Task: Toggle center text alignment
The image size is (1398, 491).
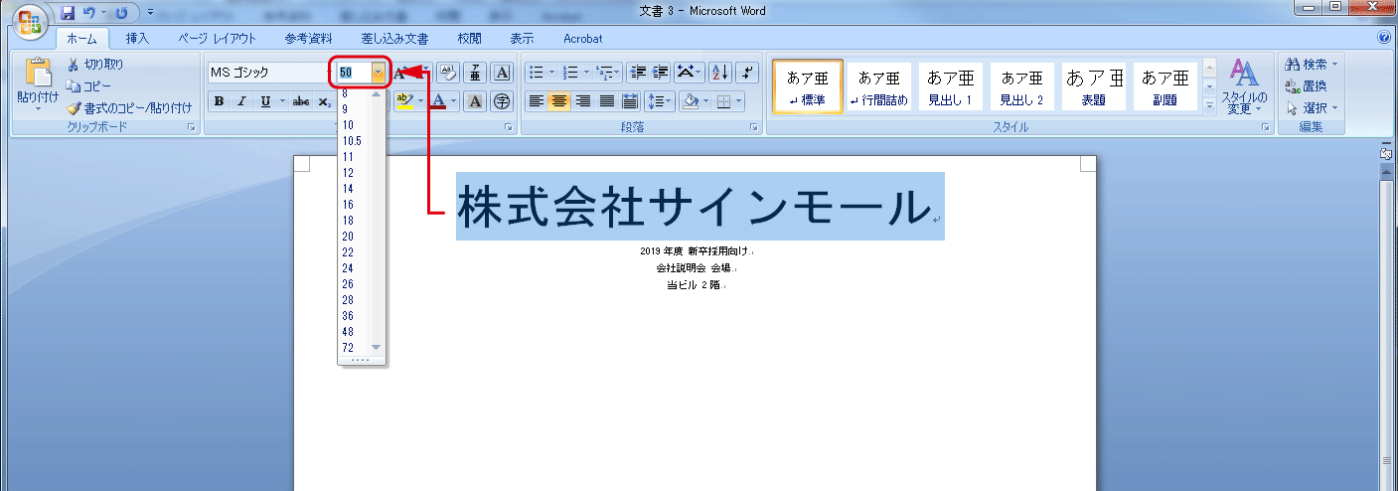Action: [559, 101]
